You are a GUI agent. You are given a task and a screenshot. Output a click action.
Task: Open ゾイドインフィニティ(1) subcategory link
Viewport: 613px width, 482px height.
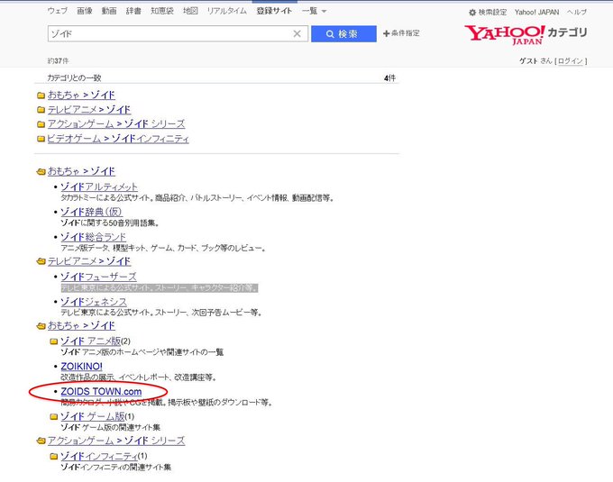(x=99, y=456)
